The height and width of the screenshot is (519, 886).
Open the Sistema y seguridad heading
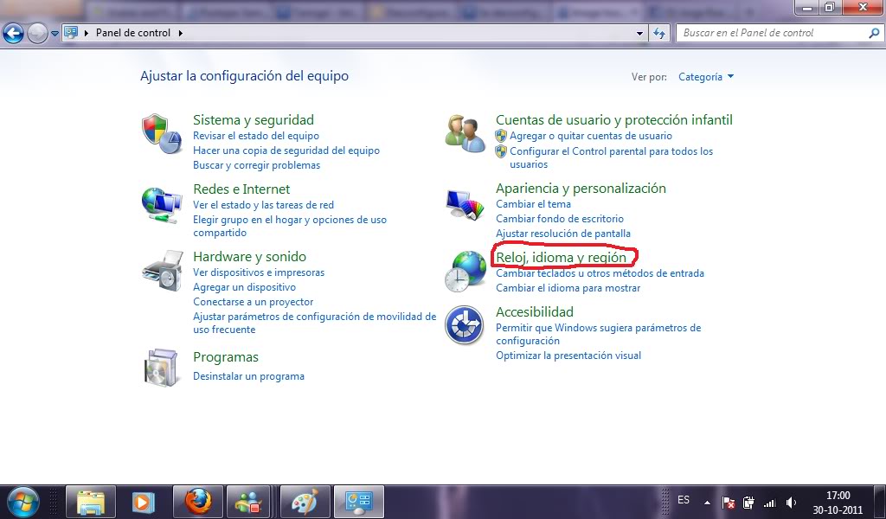click(254, 119)
